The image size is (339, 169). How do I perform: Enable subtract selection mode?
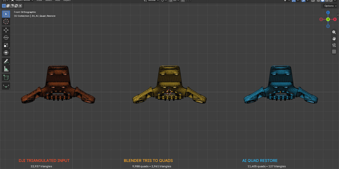point(12,6)
